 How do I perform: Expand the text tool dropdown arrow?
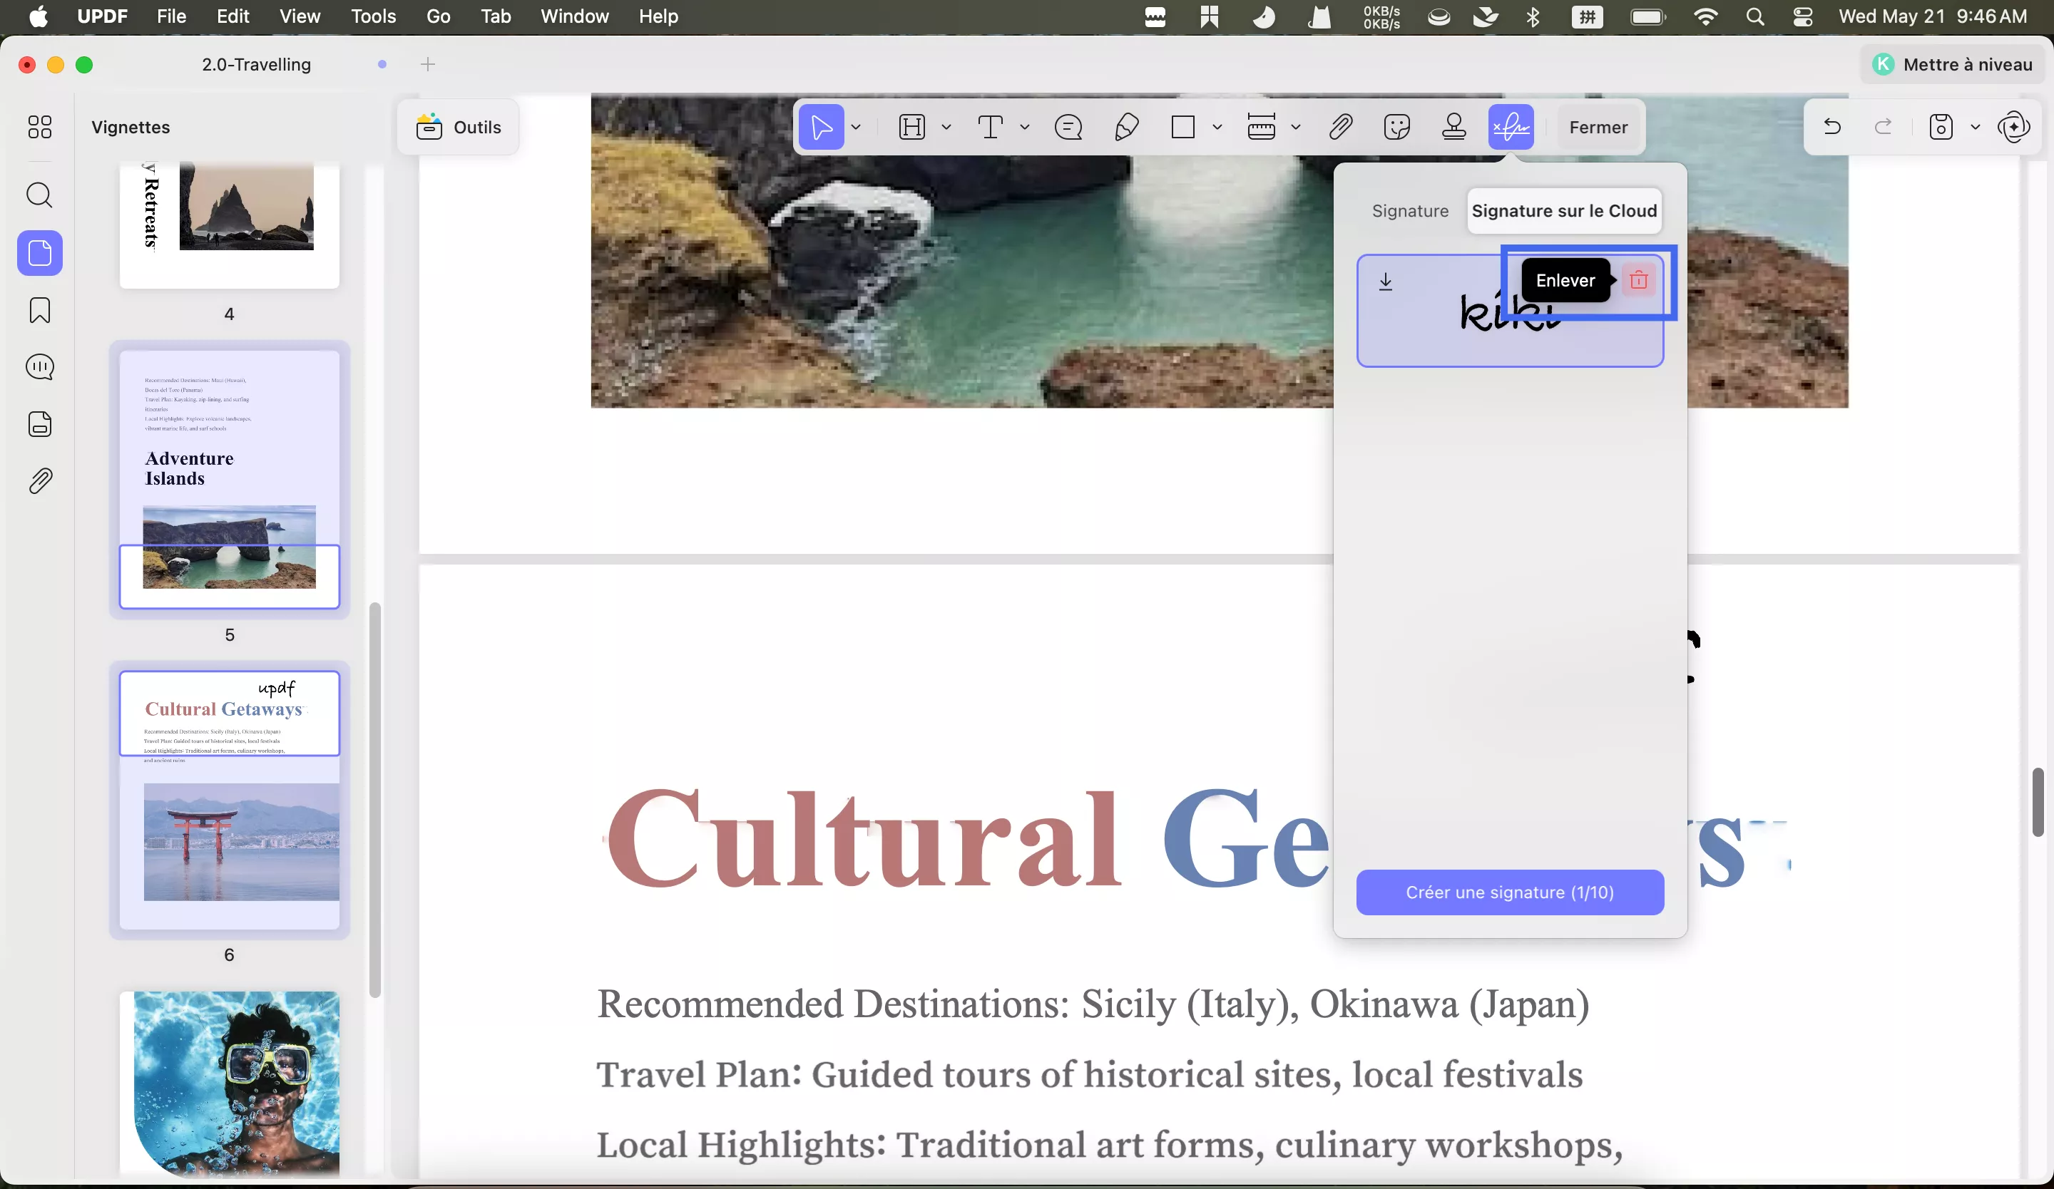[x=1025, y=127]
